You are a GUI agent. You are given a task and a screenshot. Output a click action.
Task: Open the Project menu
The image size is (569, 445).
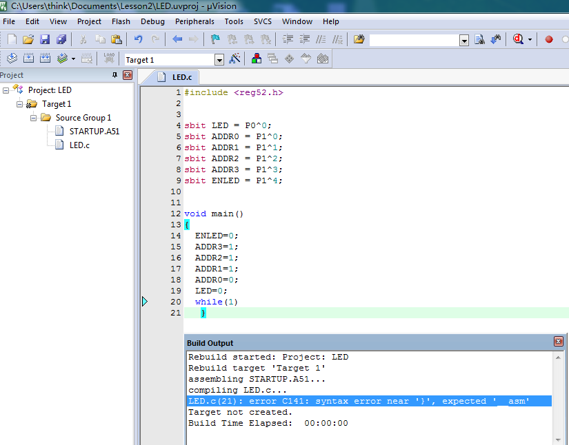point(89,21)
